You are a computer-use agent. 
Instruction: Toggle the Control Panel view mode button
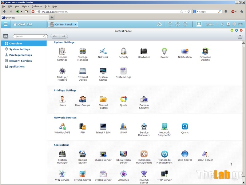pyautogui.click(x=6, y=37)
